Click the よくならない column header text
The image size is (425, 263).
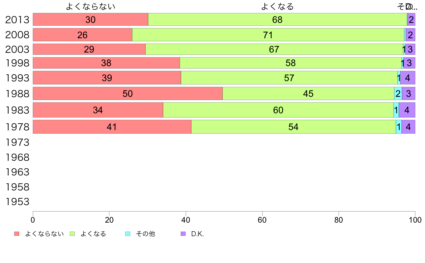(91, 6)
